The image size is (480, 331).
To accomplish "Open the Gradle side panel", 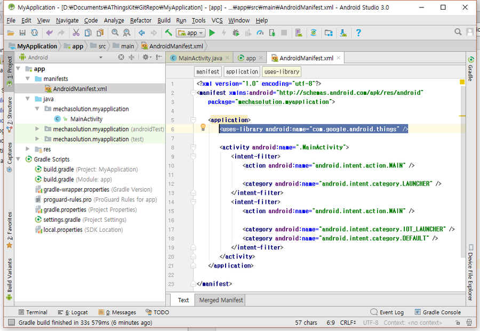I will [471, 69].
